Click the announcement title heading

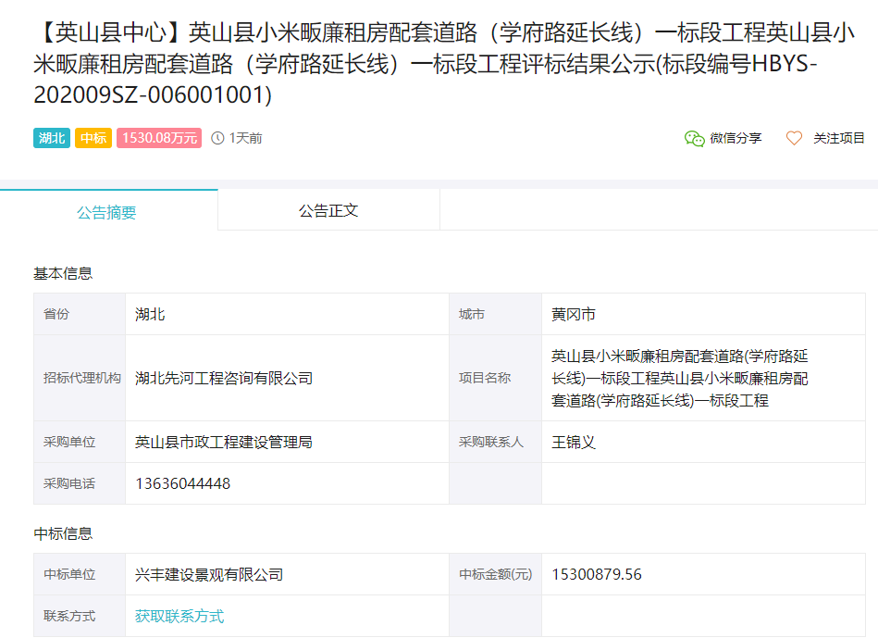pos(442,63)
